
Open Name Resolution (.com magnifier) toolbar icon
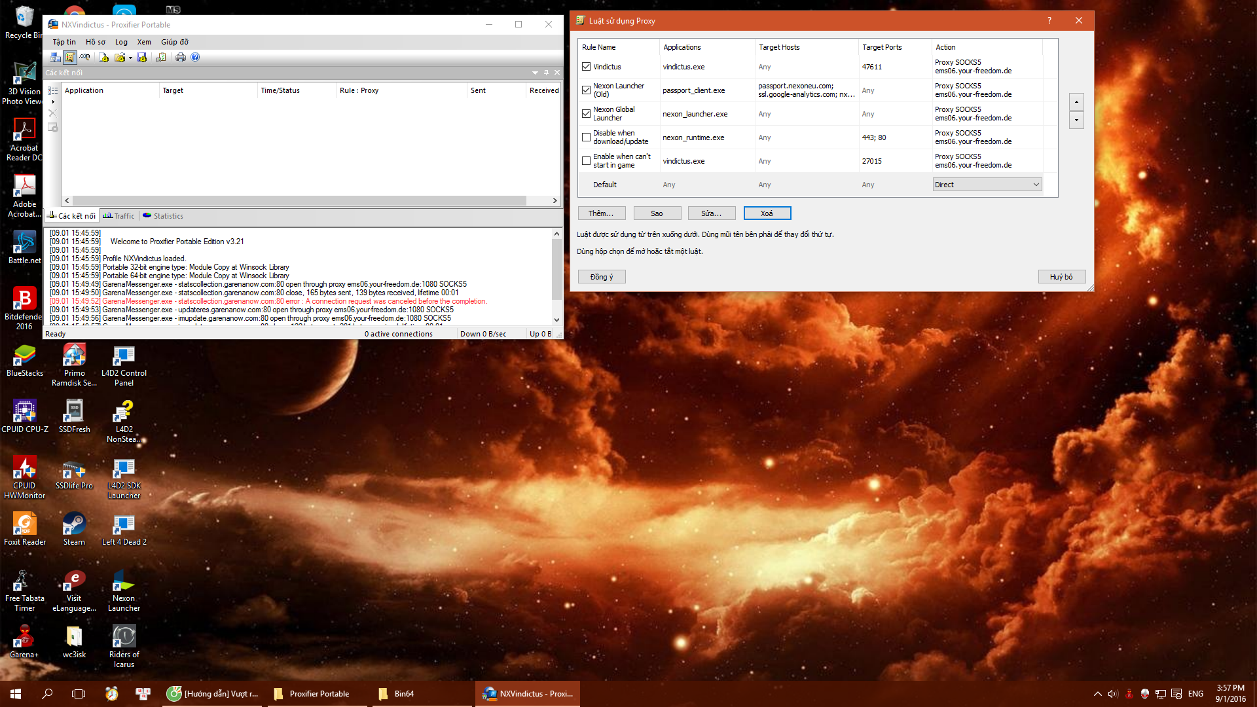(x=85, y=58)
